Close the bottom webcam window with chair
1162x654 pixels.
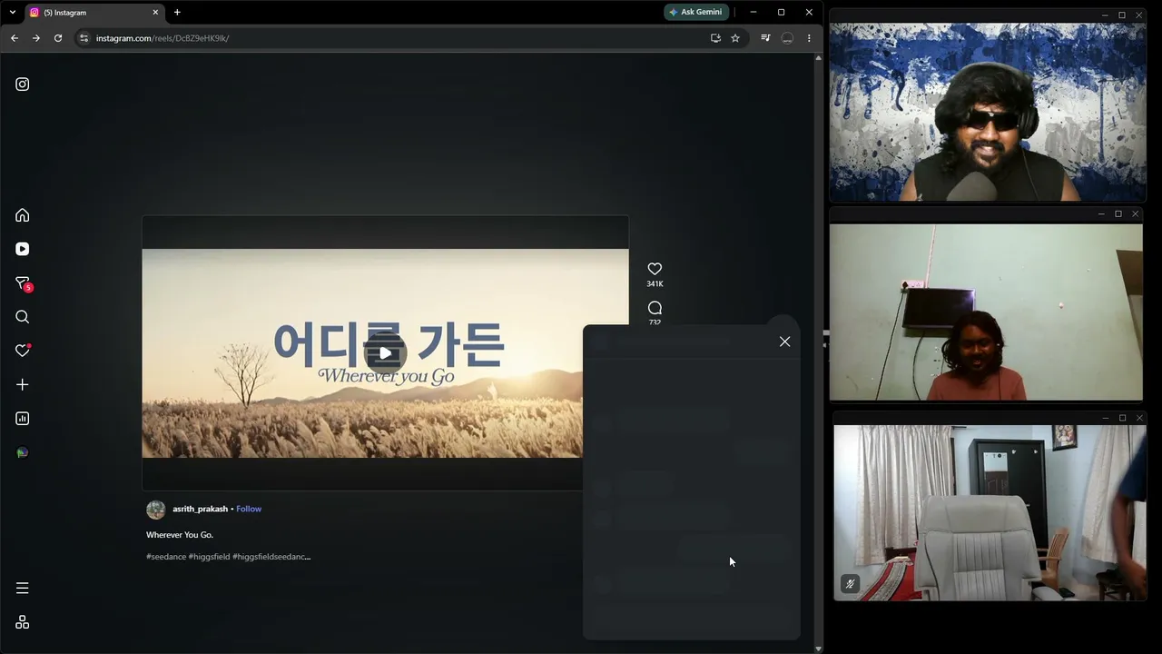point(1138,418)
